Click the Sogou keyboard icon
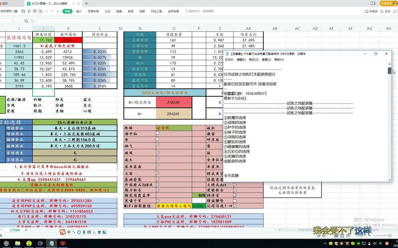398x248 pixels. pos(89,232)
